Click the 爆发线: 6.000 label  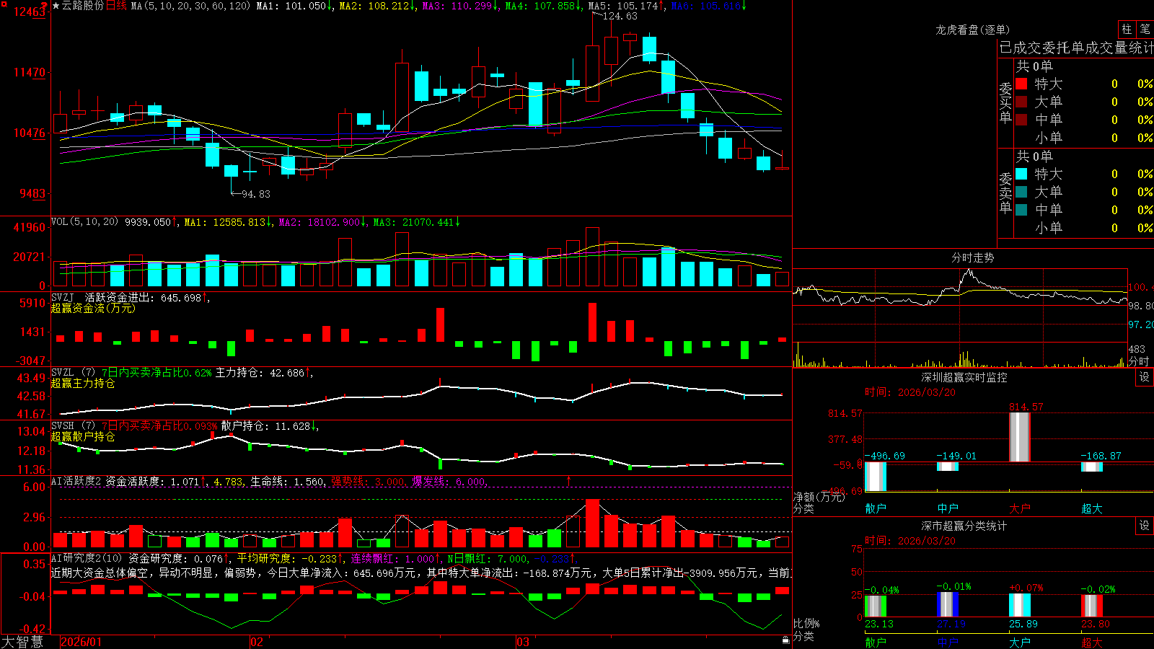tap(449, 481)
